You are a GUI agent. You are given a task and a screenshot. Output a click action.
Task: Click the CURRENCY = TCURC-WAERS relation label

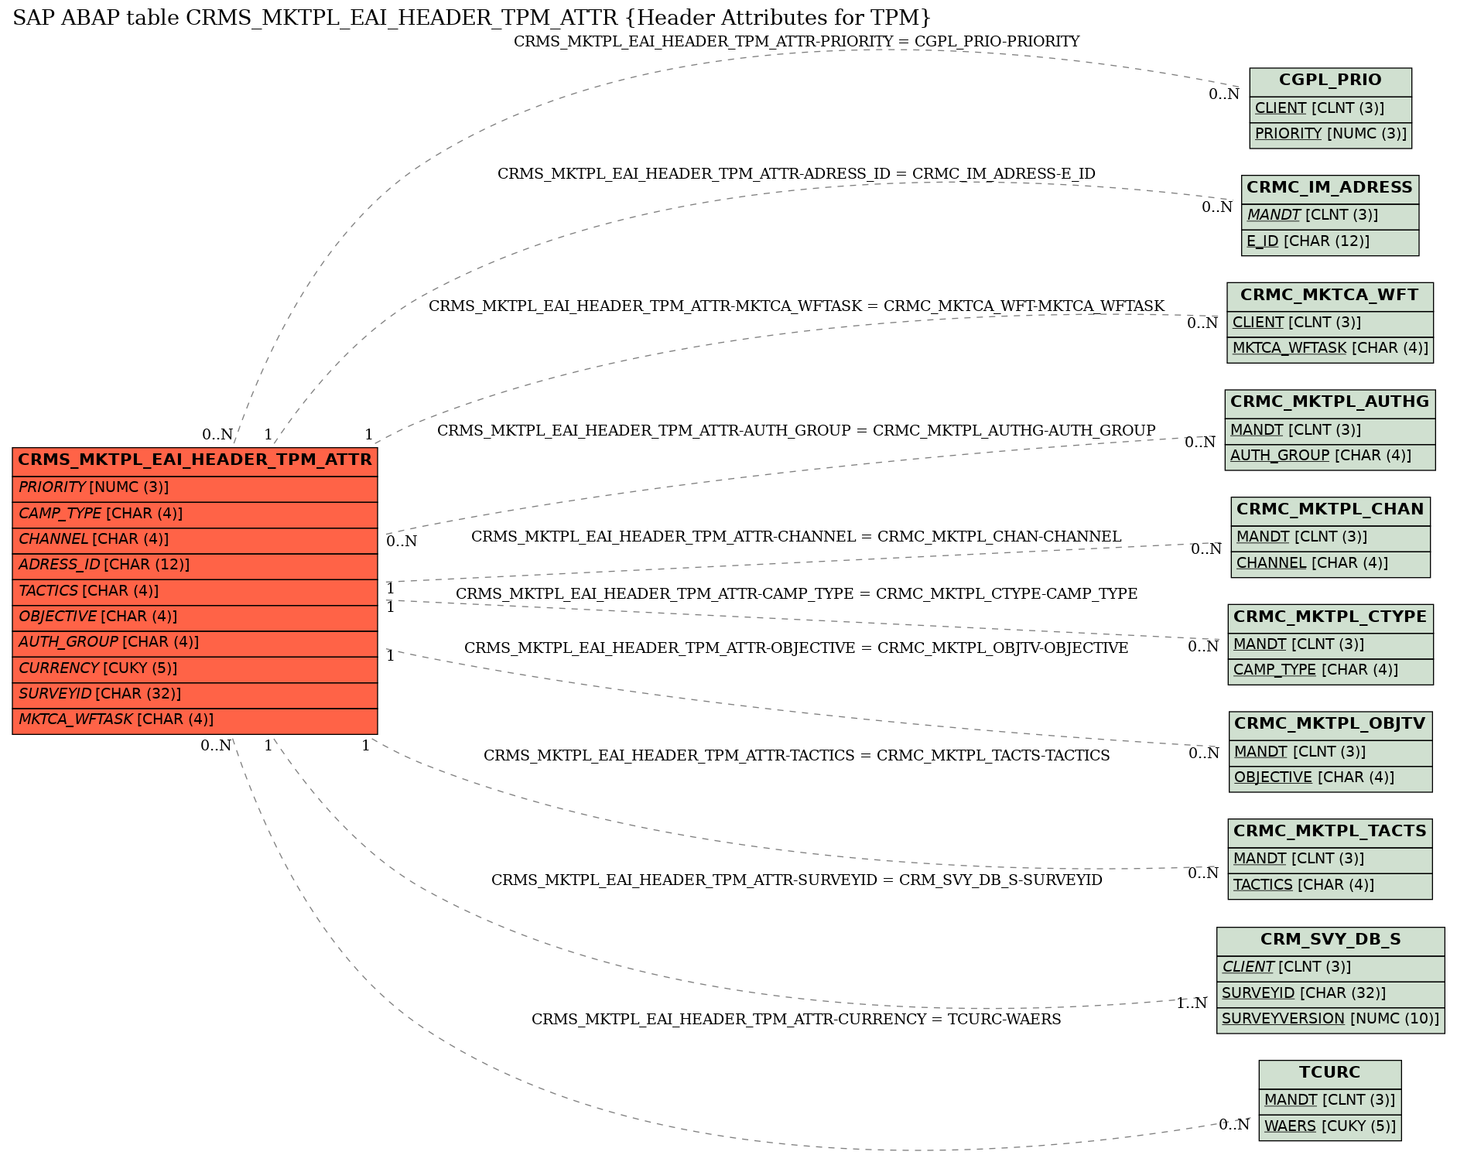pyautogui.click(x=796, y=1020)
